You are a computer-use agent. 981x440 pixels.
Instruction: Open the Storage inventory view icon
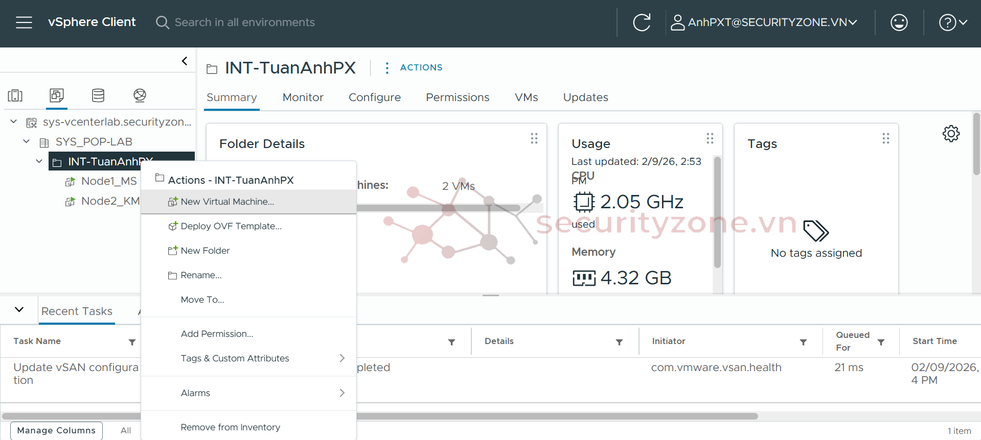click(x=98, y=95)
